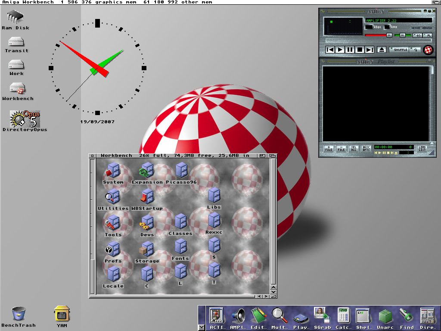Click the - FILE button in the playlist

click(341, 149)
